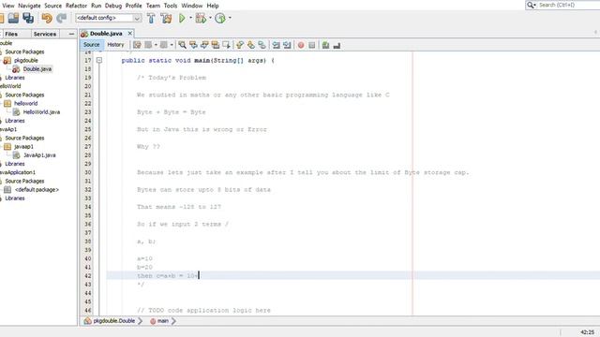Screen dimensions: 600x337
Task: Open Profile Project dropdown arrow
Action: (x=230, y=18)
